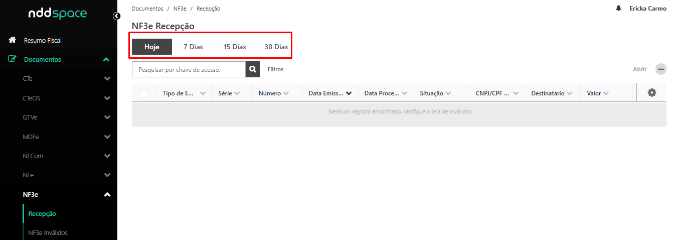Toggle the select-all checkbox in table header
The image size is (678, 240).
[x=144, y=93]
